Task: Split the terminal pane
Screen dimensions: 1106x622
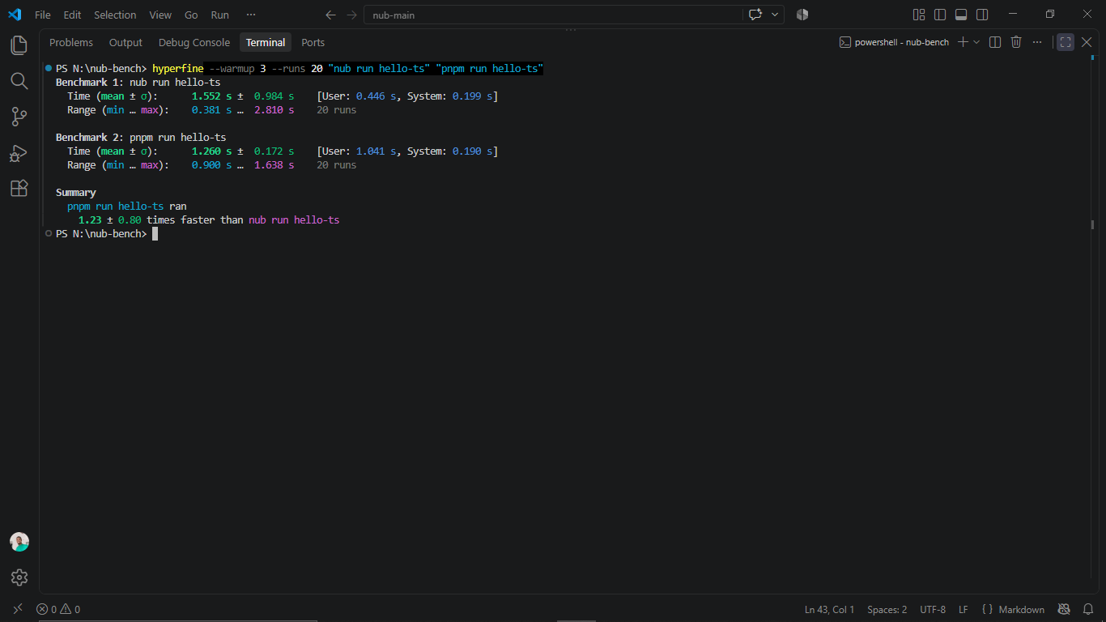Action: pos(995,42)
